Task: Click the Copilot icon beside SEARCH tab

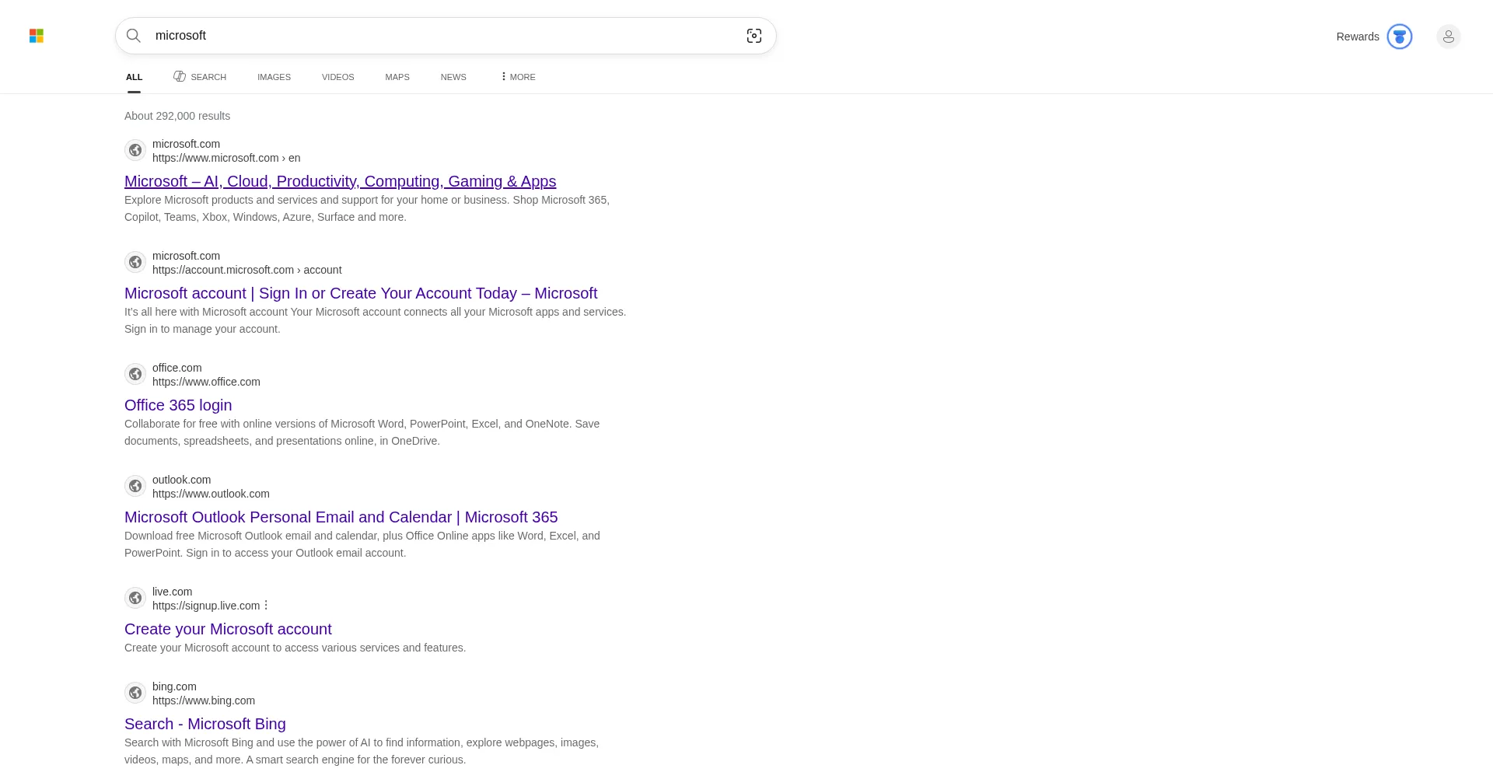Action: point(180,76)
